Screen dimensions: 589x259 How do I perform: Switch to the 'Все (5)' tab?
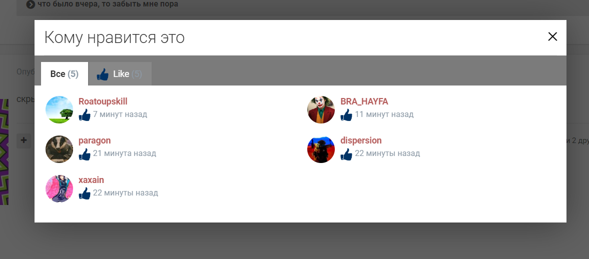click(64, 74)
